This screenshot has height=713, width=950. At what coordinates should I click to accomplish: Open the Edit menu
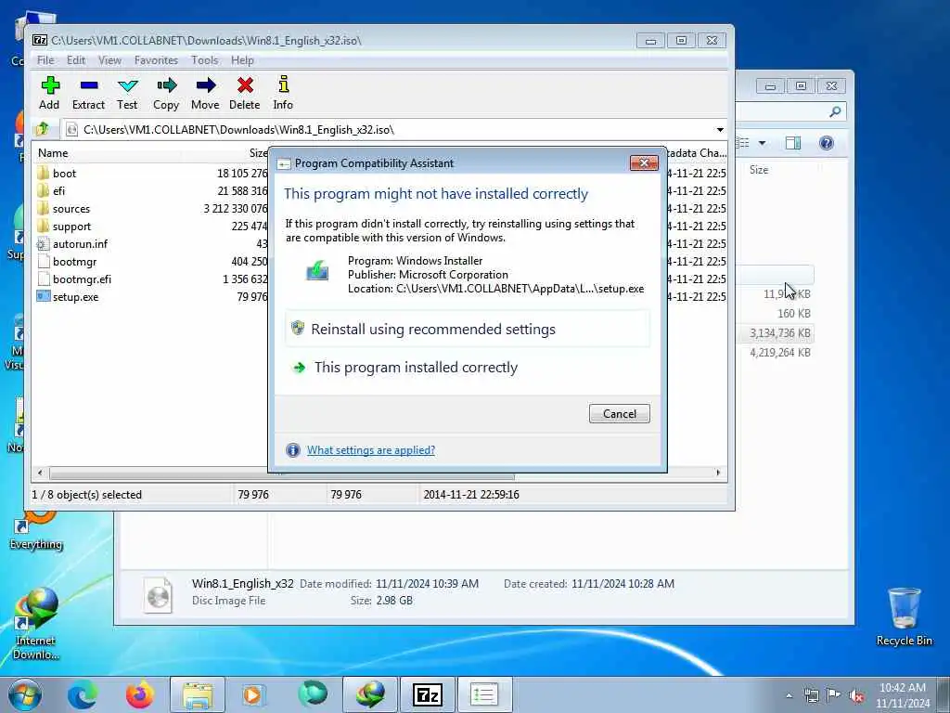click(x=76, y=60)
